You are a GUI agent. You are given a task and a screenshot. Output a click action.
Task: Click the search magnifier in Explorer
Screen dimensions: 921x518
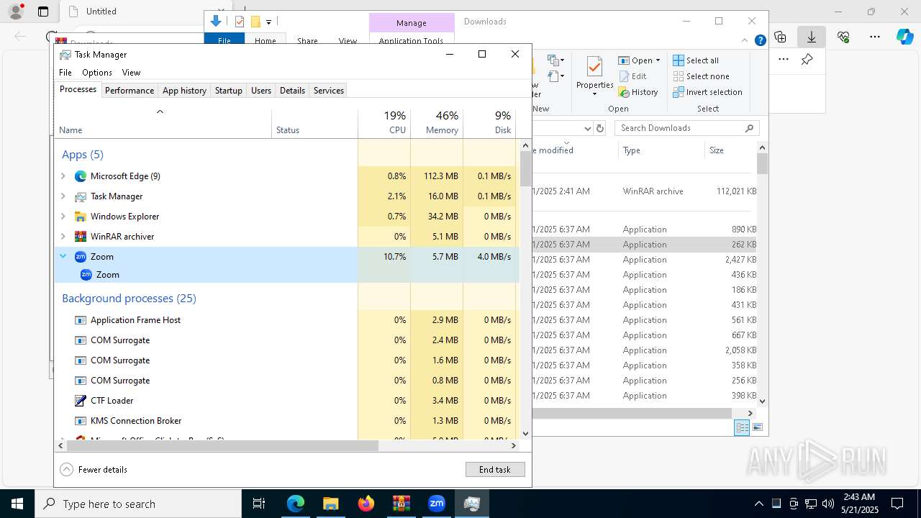749,128
